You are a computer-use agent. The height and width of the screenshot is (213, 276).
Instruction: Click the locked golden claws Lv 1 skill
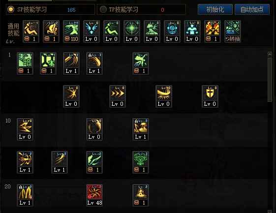point(25,195)
